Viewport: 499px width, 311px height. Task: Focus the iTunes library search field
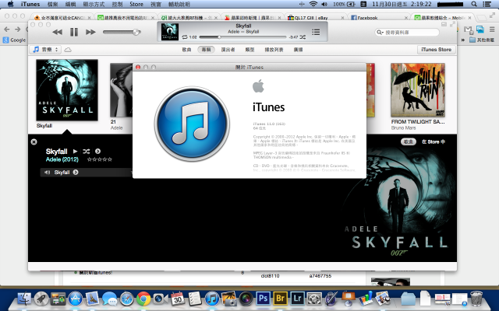(x=407, y=32)
